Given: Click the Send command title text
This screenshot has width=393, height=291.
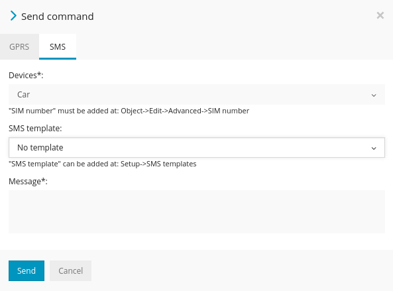Looking at the screenshot, I should click(x=58, y=17).
